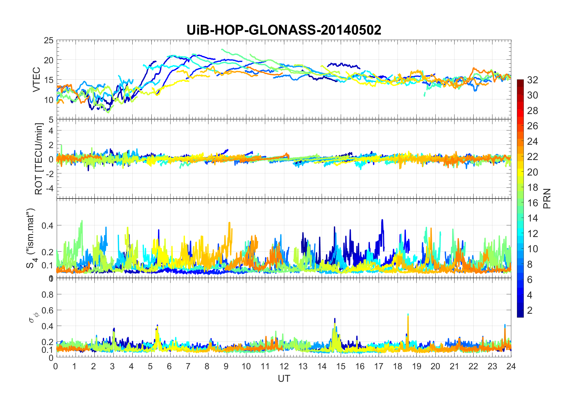
Task: Click the UT x-axis label
Action: coord(284,378)
